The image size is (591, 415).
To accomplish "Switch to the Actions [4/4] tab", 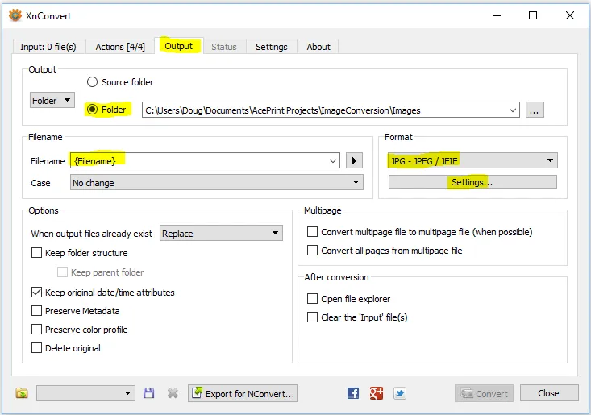I will point(120,47).
